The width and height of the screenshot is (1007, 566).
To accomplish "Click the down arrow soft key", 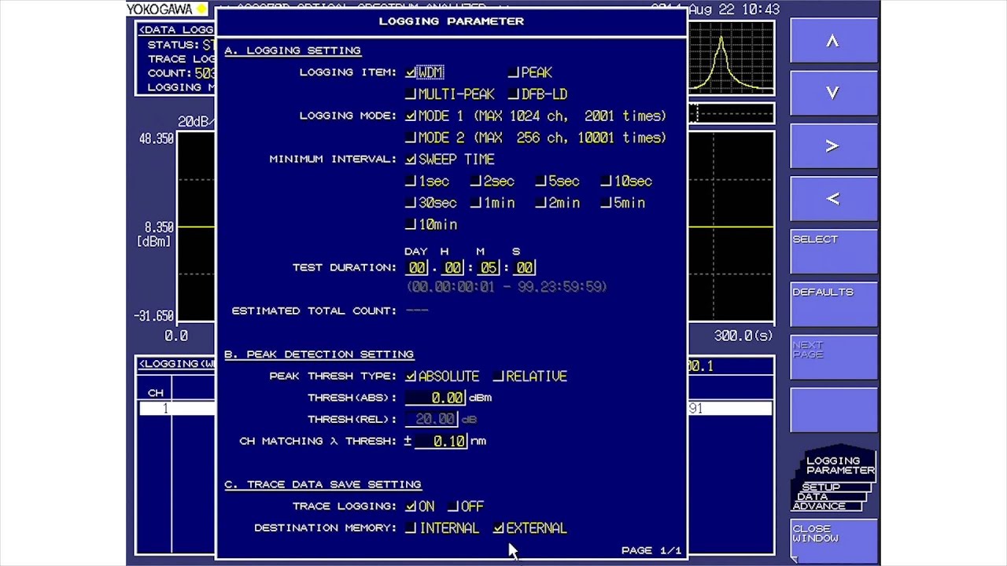I will [833, 93].
